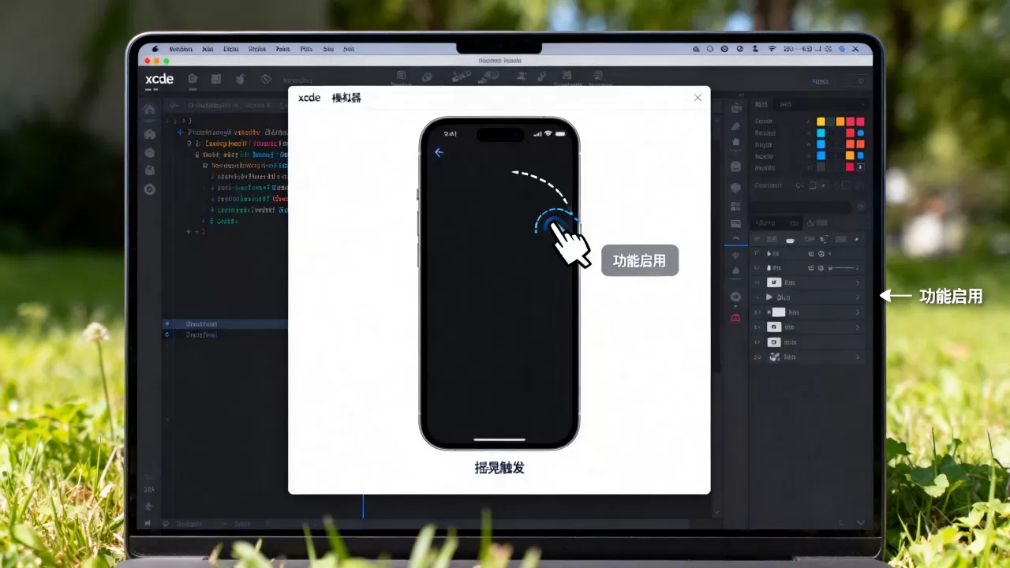The image size is (1010, 568).
Task: Click the home icon in the left sidebar
Action: [149, 110]
